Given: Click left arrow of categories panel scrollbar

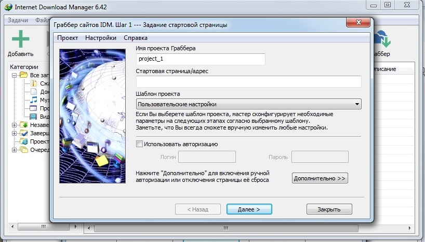Looking at the screenshot, I should pos(12,226).
